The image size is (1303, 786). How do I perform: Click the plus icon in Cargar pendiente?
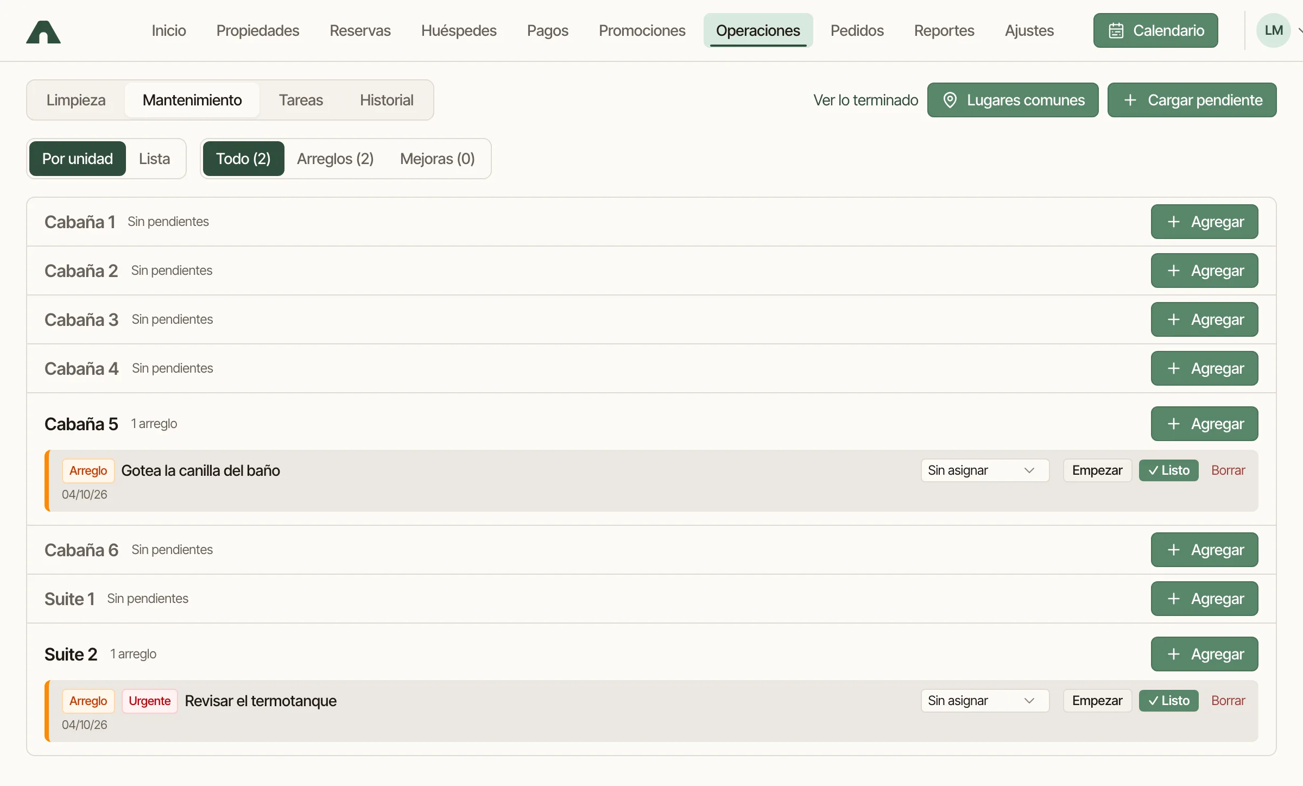point(1130,100)
